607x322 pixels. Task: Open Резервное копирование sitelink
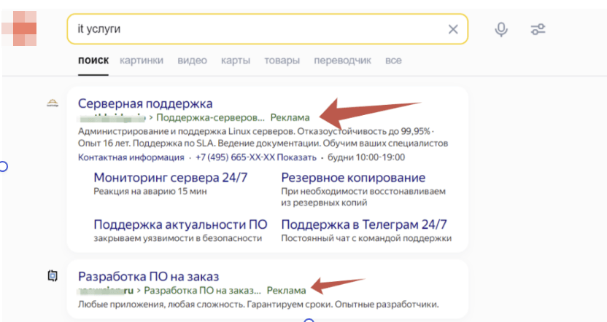(353, 178)
